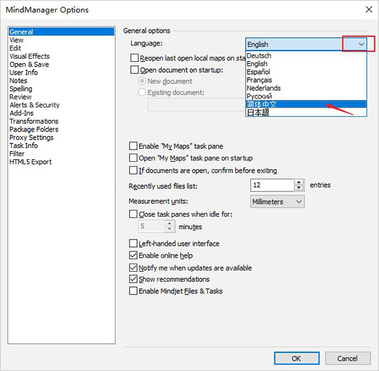Check Open document on startup
Viewport: 379px width, 371px height.
coord(135,70)
